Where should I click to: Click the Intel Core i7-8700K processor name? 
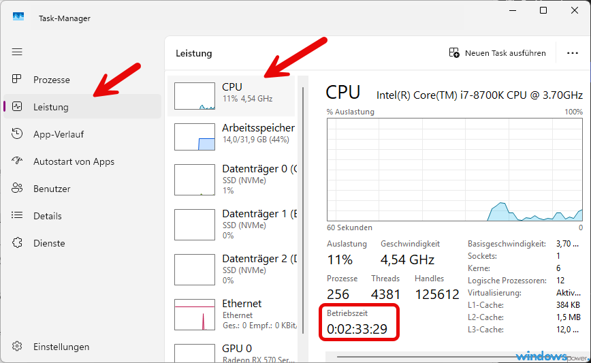pyautogui.click(x=479, y=95)
